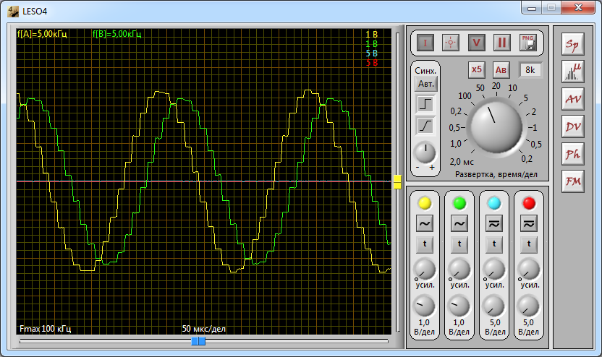Click the green channel 't' button

(x=459, y=244)
